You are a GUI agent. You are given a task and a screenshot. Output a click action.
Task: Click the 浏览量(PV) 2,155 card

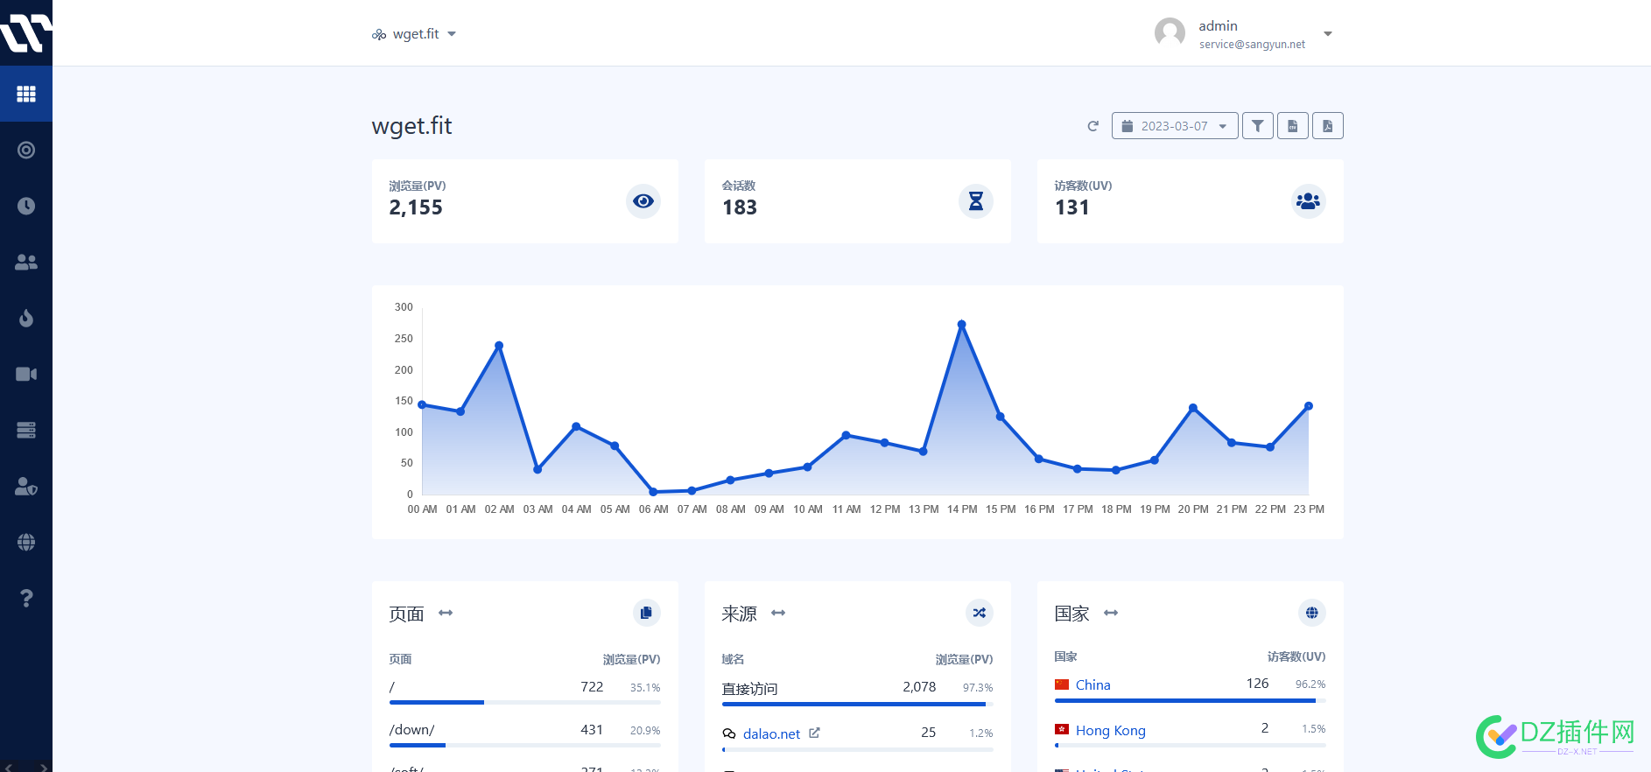[524, 201]
